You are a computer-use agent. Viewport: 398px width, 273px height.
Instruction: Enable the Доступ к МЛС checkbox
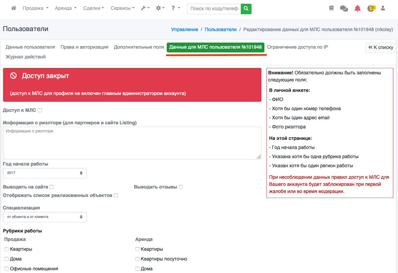[x=40, y=110]
